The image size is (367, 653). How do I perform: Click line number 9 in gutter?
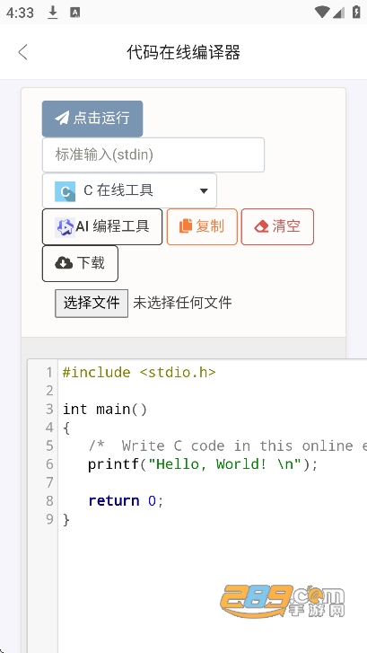click(x=49, y=519)
